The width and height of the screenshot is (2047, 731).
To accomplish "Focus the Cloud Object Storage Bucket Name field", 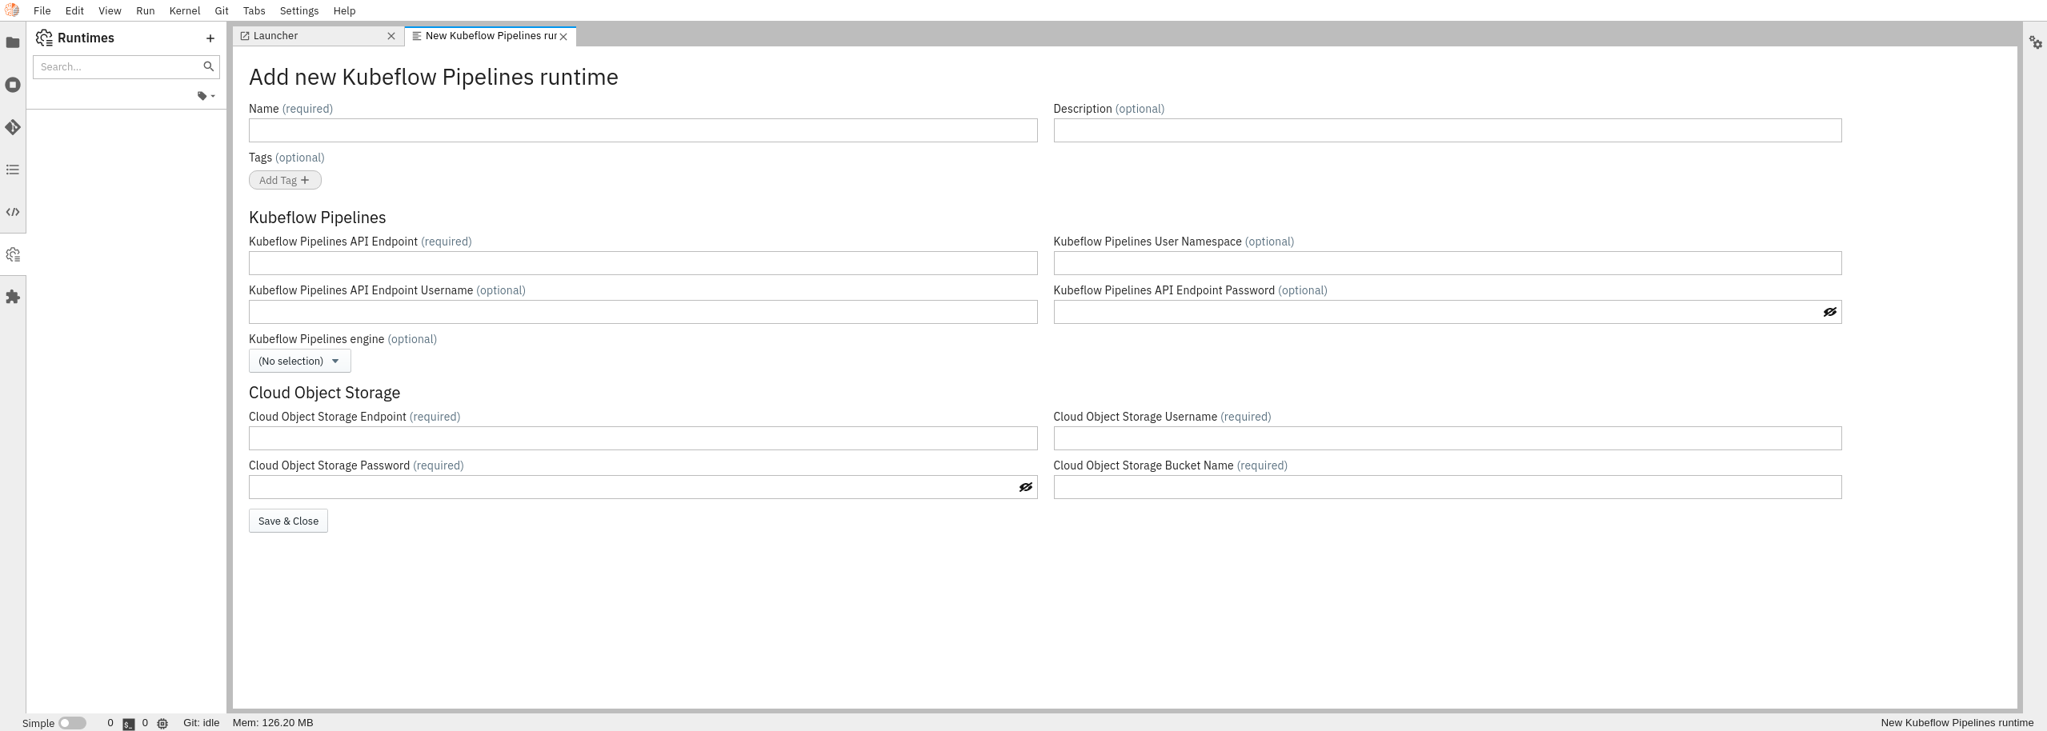I will 1448,487.
